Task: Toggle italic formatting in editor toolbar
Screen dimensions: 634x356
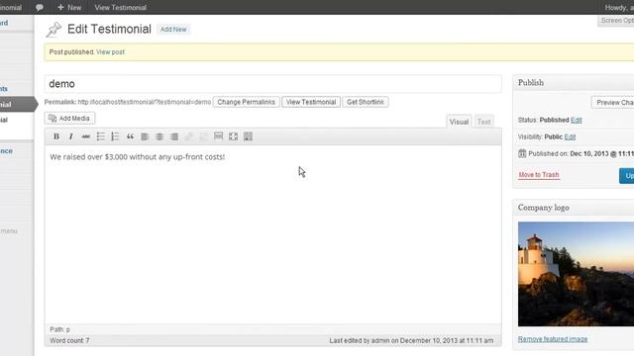Action: click(70, 136)
